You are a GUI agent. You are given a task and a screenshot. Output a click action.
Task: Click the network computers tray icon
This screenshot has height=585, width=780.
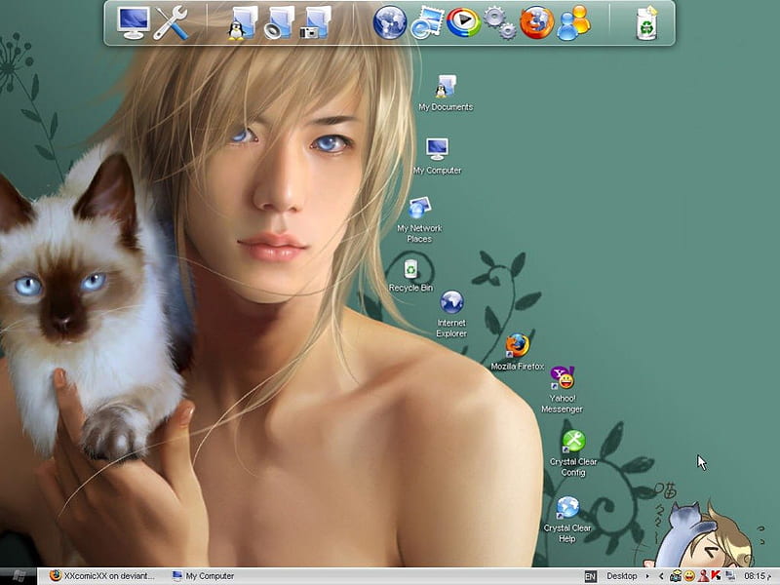730,576
